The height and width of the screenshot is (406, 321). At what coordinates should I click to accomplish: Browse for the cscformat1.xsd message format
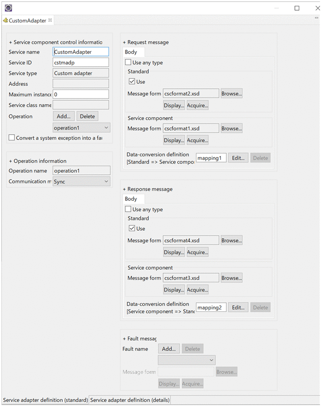click(231, 128)
